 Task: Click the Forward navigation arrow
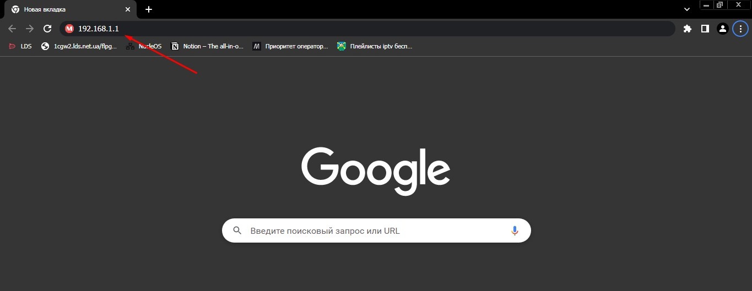[x=30, y=29]
